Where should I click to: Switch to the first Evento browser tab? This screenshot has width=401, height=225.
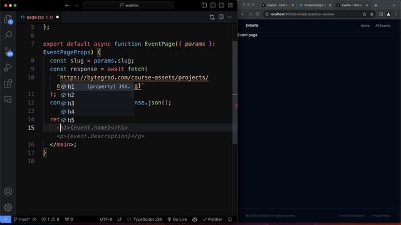pos(277,5)
